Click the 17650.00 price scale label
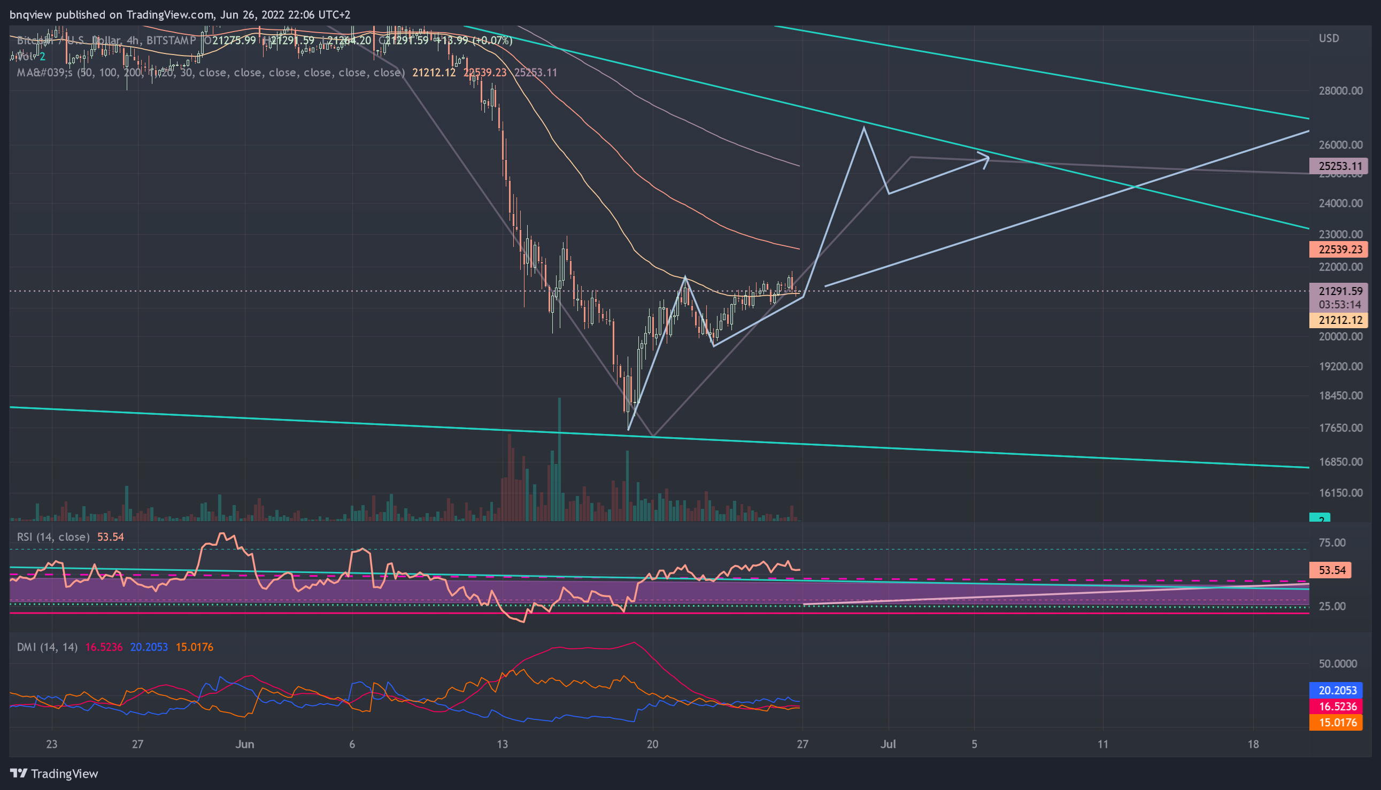Screen dimensions: 1381x790 (1340, 428)
